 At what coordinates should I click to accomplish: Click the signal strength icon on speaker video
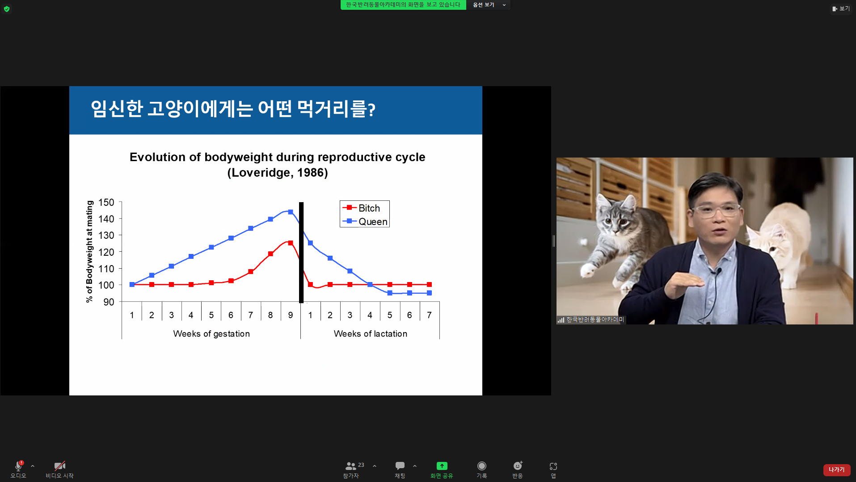pyautogui.click(x=561, y=320)
